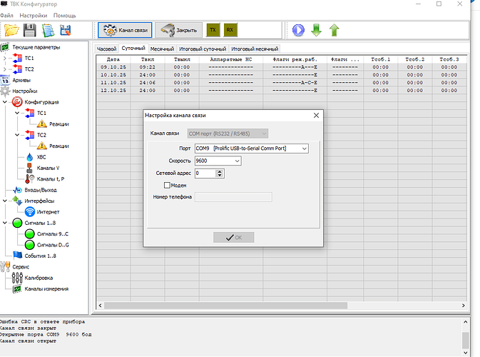Collapse the Интерфейсы node

click(5, 201)
